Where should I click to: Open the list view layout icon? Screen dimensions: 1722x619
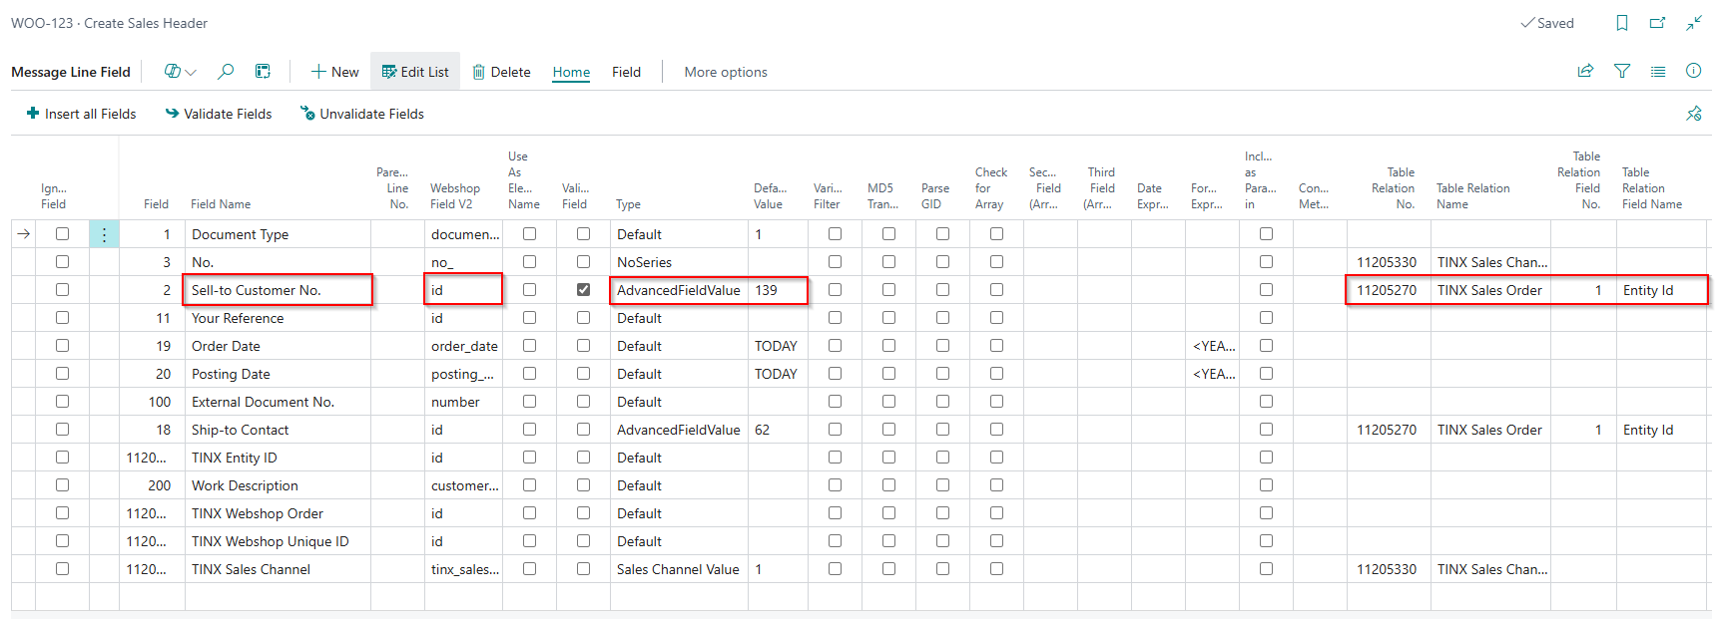click(263, 72)
